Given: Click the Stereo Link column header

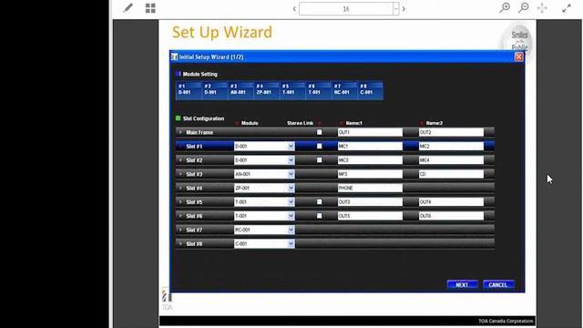Looking at the screenshot, I should click(300, 123).
